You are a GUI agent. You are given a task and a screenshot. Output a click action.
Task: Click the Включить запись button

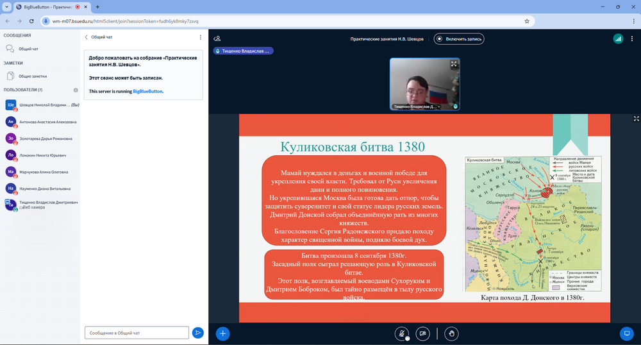click(458, 38)
